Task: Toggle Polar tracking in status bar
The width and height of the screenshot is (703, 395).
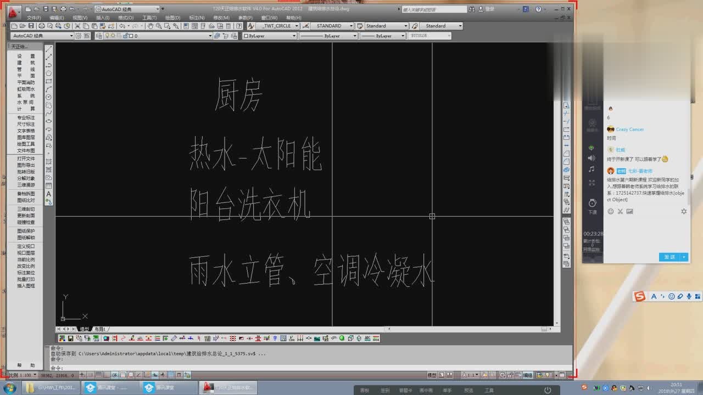Action: click(x=115, y=375)
